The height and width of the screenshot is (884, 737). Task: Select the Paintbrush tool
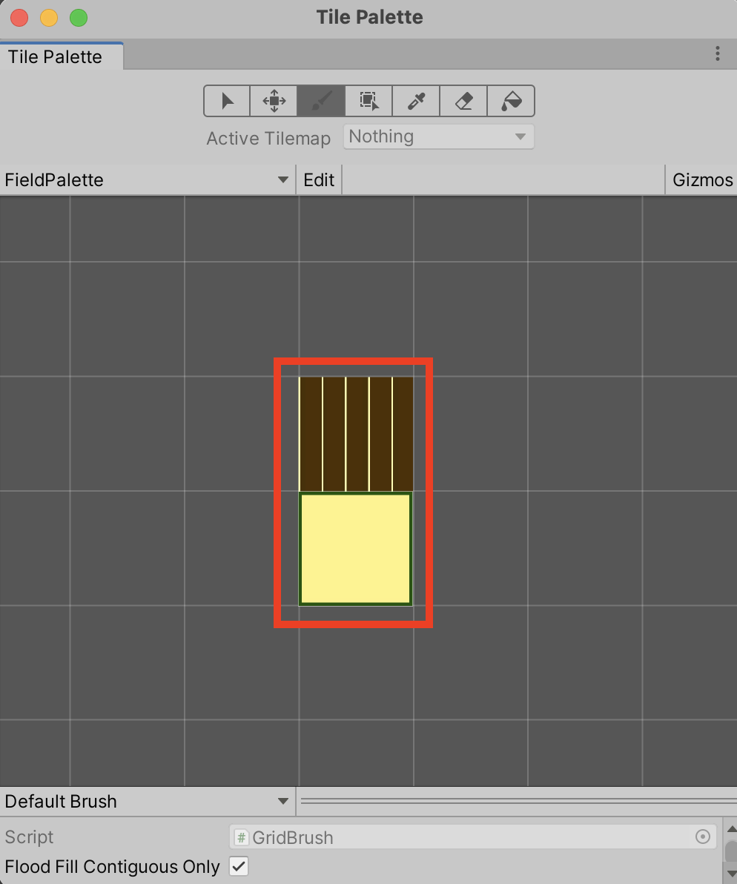(321, 101)
